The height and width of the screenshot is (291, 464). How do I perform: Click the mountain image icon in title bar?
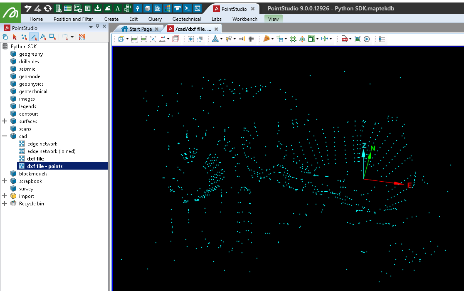(108, 8)
